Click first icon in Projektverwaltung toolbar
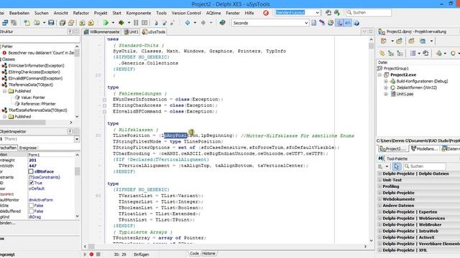Screen dimensions: 460x258 pyautogui.click(x=383, y=42)
